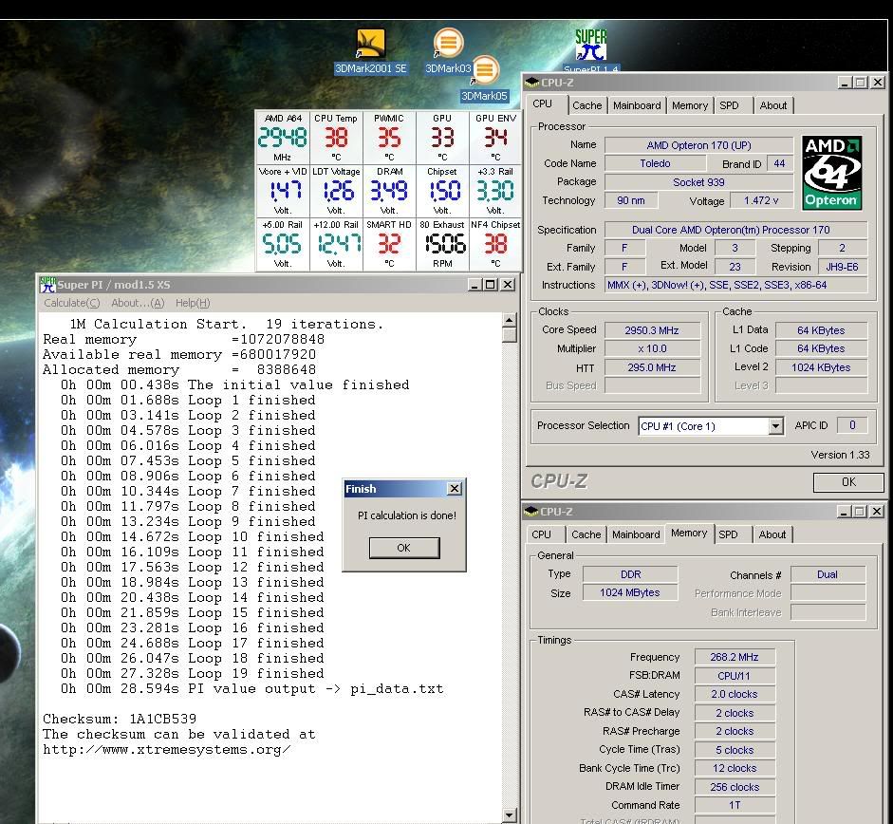Screen dimensions: 893x824
Task: Switch to SPD tab in lower CPU-Z
Action: coord(728,534)
